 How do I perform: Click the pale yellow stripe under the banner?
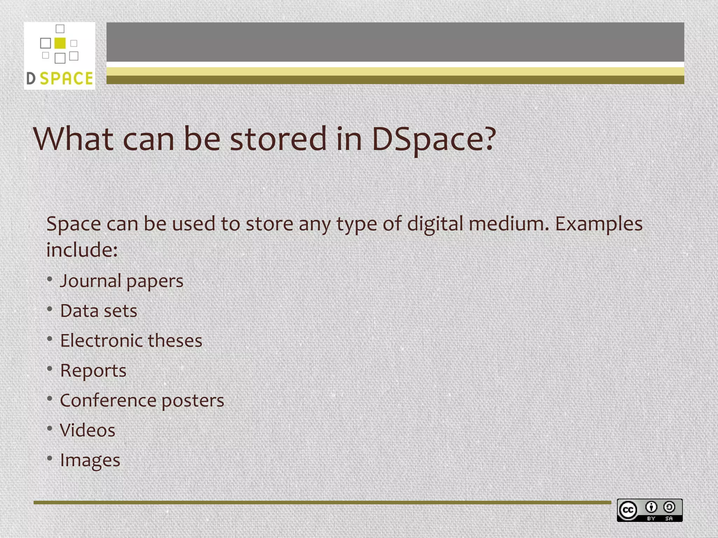pos(395,71)
